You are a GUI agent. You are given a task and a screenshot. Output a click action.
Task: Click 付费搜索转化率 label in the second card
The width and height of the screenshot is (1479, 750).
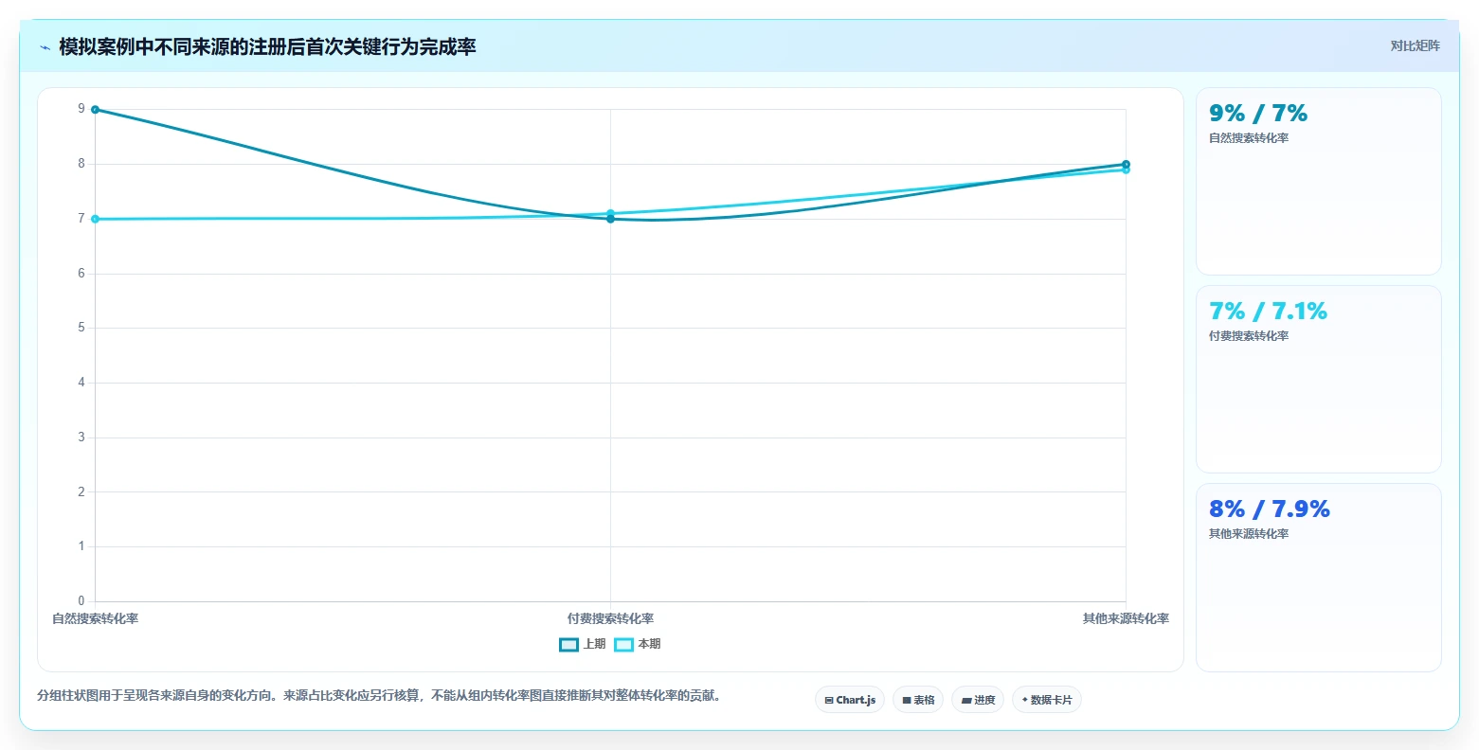click(1249, 336)
